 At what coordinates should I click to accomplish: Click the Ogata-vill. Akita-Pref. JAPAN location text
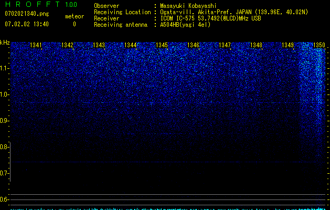pos(234,12)
